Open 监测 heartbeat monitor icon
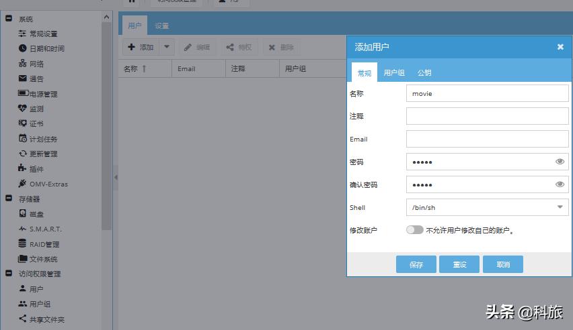This screenshot has width=573, height=330. (x=23, y=109)
